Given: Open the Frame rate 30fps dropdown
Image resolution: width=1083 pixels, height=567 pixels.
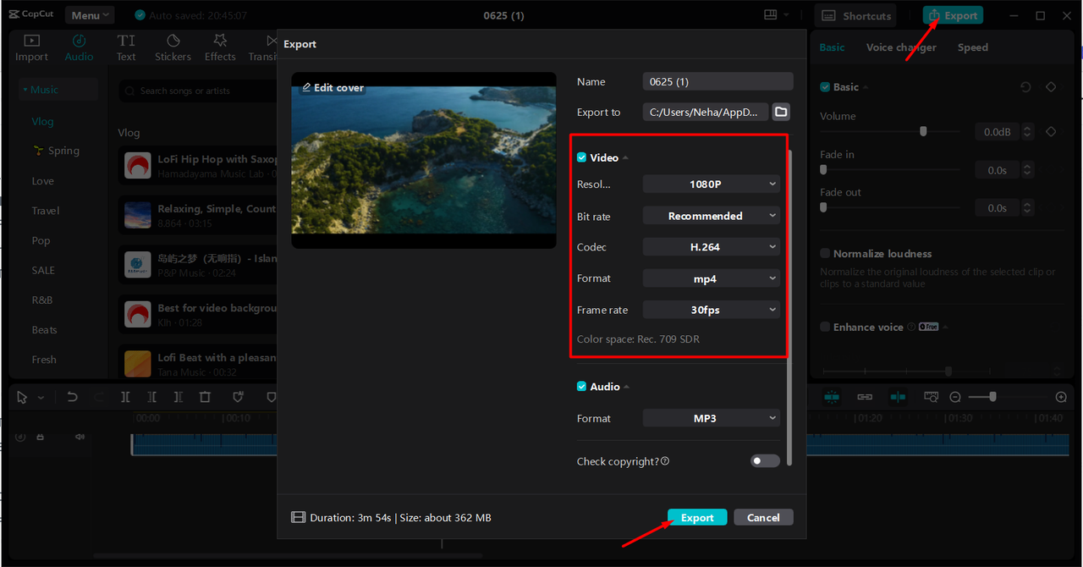Looking at the screenshot, I should 712,310.
